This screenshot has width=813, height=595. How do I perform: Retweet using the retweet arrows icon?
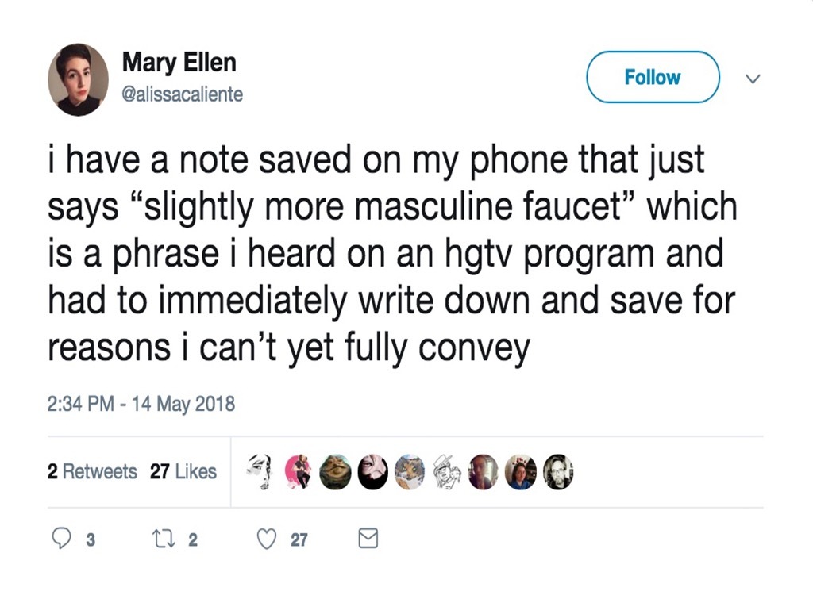point(161,540)
